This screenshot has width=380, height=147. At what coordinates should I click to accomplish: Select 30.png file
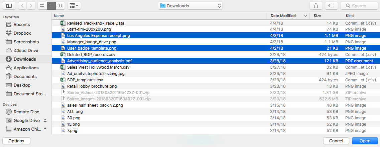coord(216,118)
